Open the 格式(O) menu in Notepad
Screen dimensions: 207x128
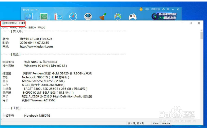pyautogui.click(x=23, y=28)
